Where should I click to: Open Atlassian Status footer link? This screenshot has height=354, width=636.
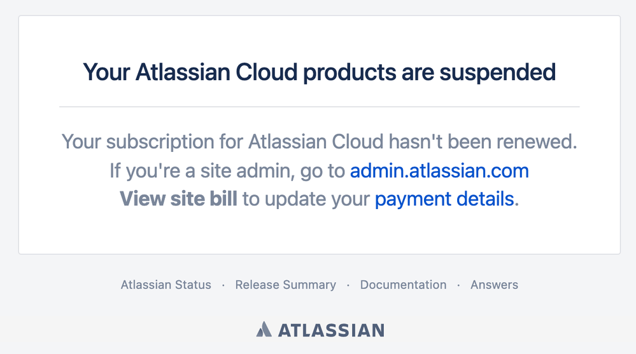[166, 285]
